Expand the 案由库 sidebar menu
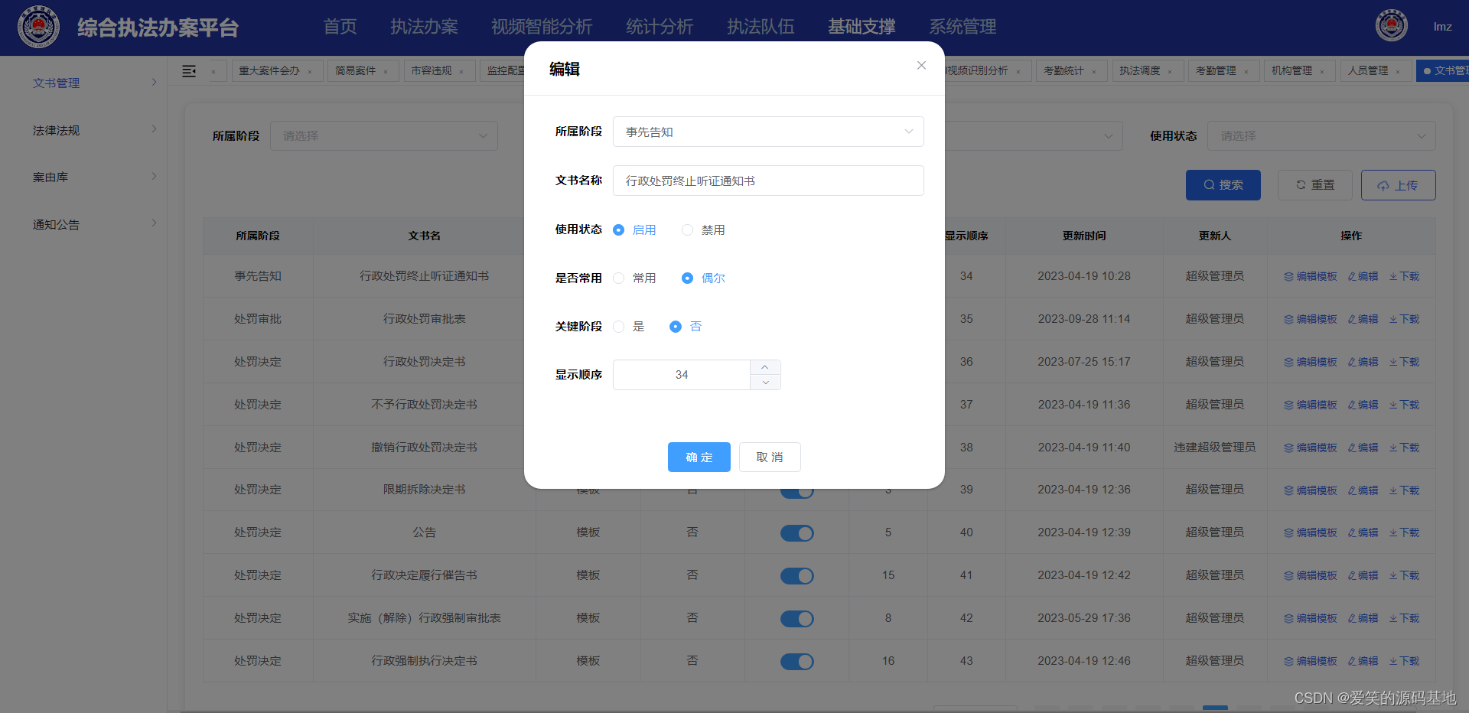Viewport: 1469px width, 713px height. [83, 177]
